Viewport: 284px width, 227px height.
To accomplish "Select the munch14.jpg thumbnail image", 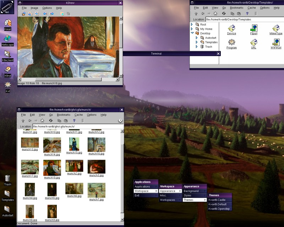I will click(x=52, y=145).
